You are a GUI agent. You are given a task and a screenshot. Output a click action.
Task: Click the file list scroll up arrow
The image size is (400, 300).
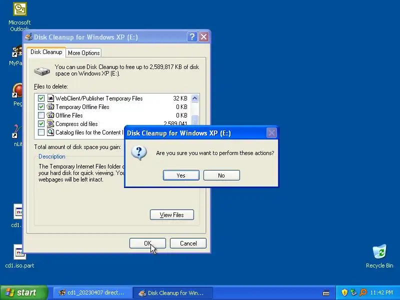point(194,98)
